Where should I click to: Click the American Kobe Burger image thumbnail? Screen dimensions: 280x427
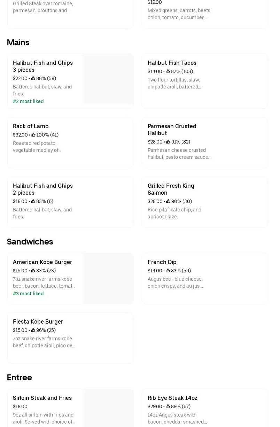pyautogui.click(x=108, y=278)
